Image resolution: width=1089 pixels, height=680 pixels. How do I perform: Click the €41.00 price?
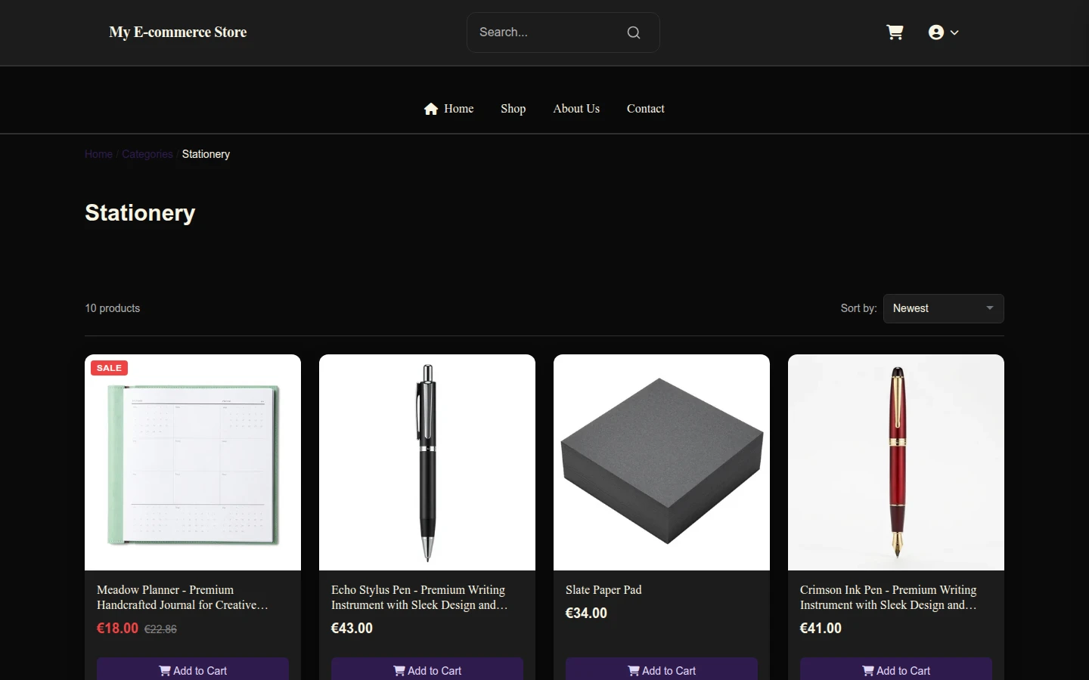click(x=821, y=629)
